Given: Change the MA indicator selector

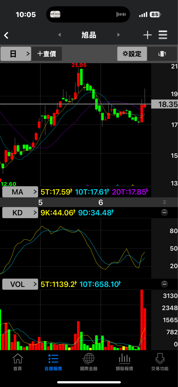Looking at the screenshot, I should click(20, 192).
